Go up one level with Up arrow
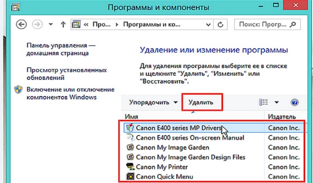Screen dimensions: 313x183 (63, 24)
